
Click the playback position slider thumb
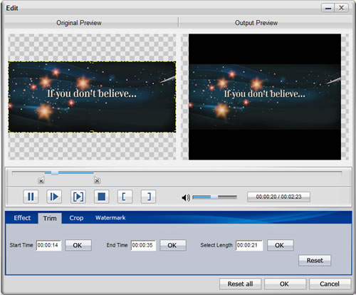coord(55,173)
